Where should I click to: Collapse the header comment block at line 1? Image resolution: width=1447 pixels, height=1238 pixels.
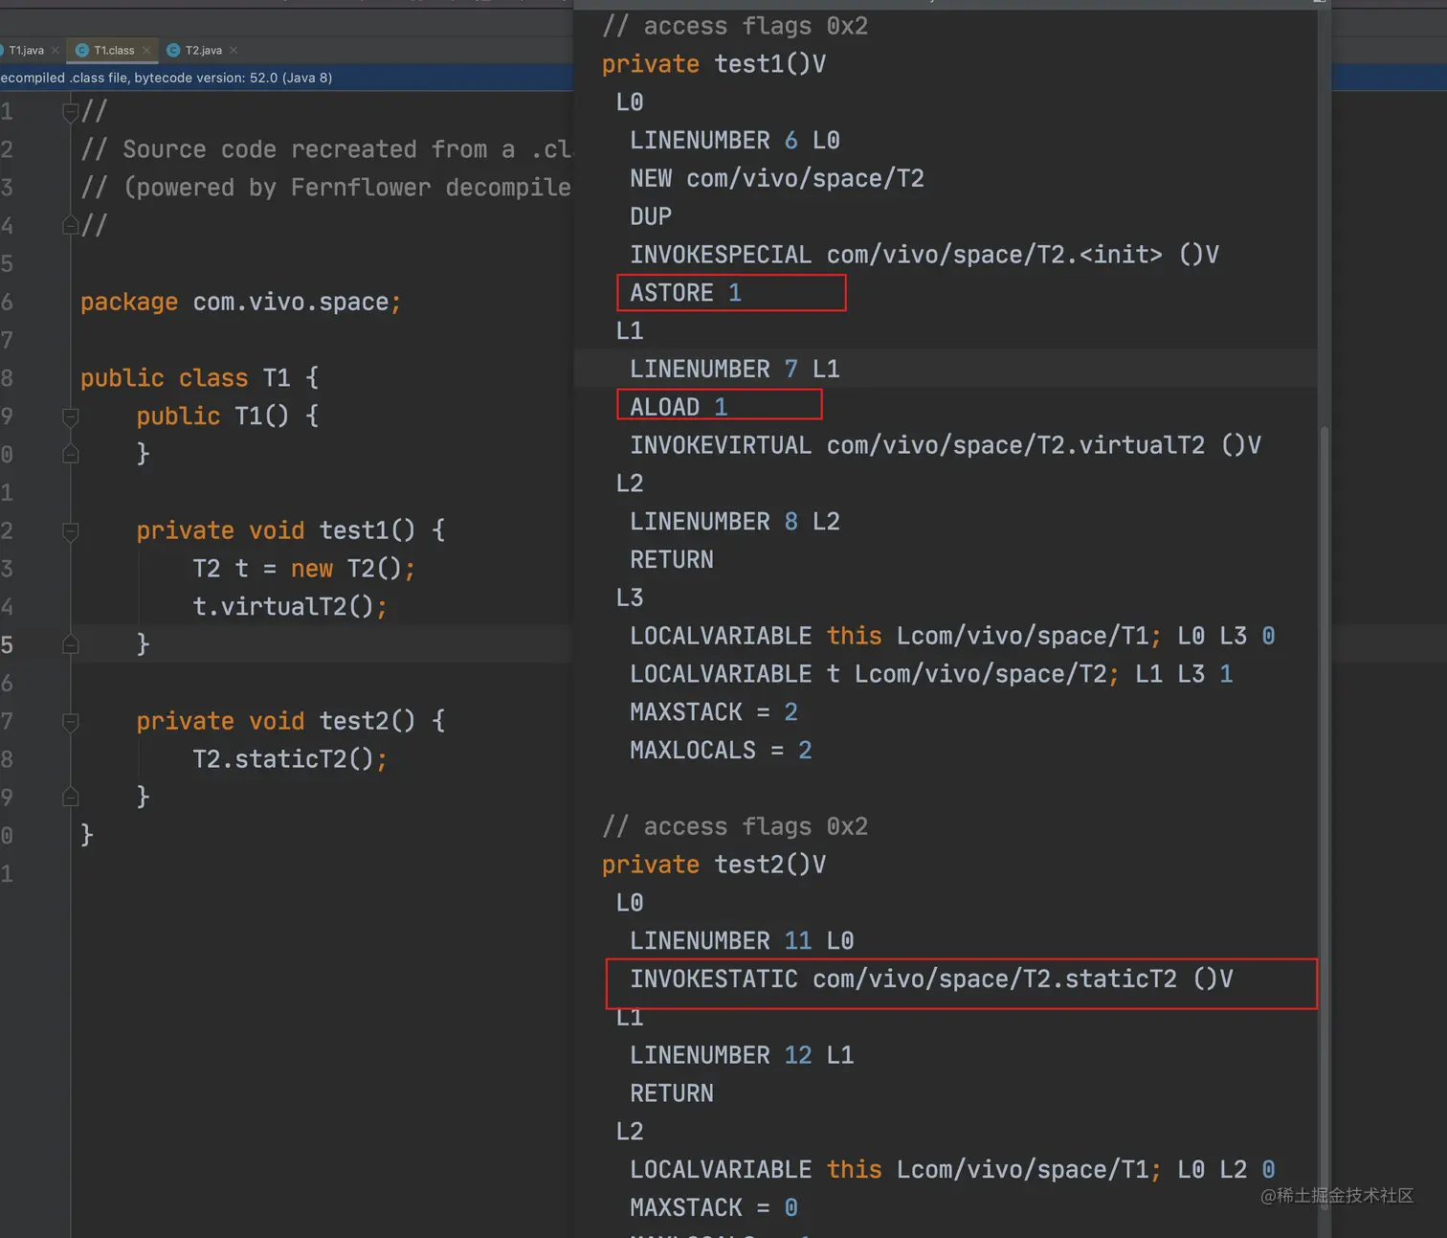[70, 112]
